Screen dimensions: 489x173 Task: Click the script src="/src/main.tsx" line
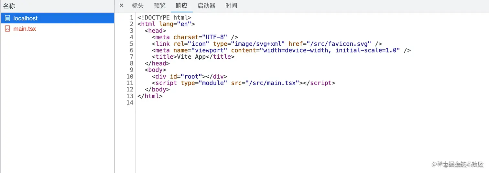pyautogui.click(x=244, y=83)
